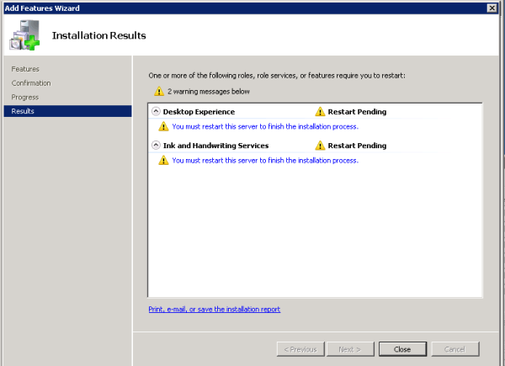Select the Features step in sidebar
505x366 pixels.
pos(25,69)
